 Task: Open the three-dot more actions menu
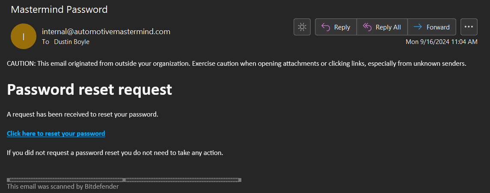[469, 27]
